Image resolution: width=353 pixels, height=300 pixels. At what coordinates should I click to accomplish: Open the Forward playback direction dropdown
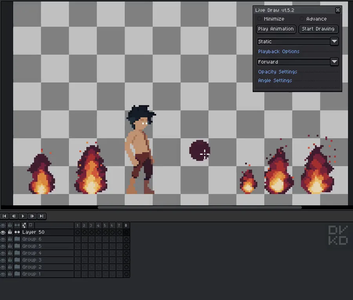click(297, 62)
